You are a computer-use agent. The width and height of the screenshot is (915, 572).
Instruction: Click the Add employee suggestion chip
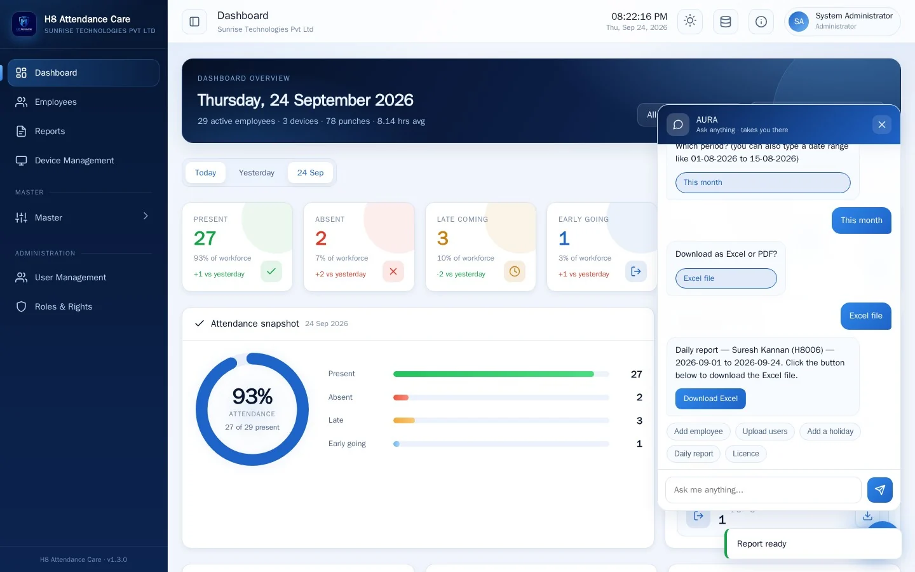698,432
